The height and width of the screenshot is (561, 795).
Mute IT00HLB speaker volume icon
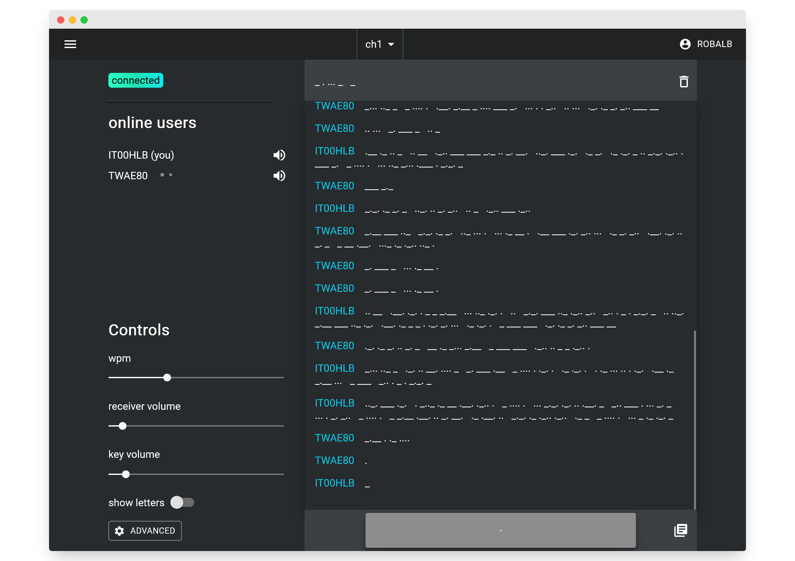279,155
